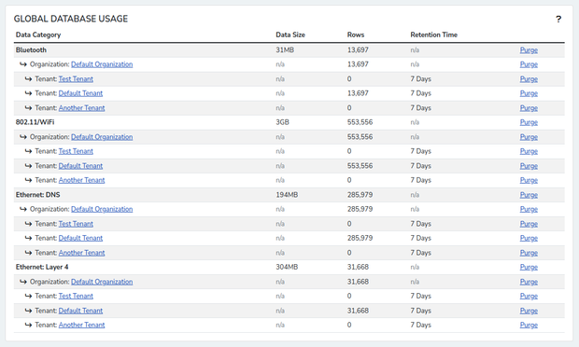Viewport: 579px width, 347px height.
Task: Click the GLOBAL DATABASE USAGE heading
Action: click(x=71, y=19)
